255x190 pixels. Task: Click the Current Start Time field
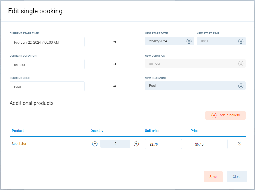click(47, 42)
